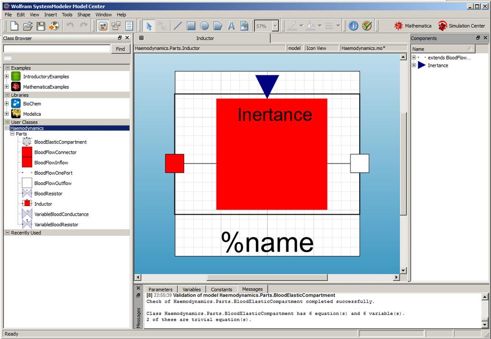This screenshot has width=491, height=339.
Task: Select BloodResistor in the class tree
Action: [x=48, y=194]
